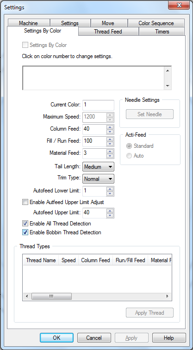Open the Thread Feed tab
Viewport: 193px width, 350px height.
(x=108, y=32)
